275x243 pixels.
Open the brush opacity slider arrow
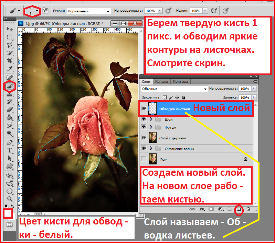[x=159, y=11]
